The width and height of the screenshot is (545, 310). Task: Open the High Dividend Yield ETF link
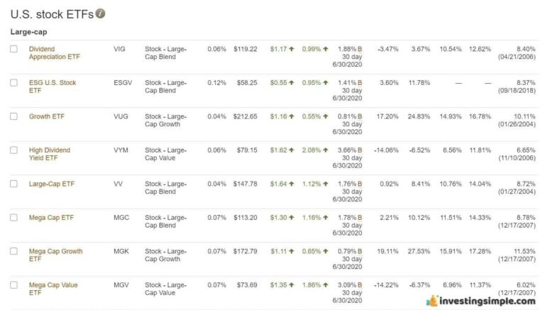(x=50, y=154)
